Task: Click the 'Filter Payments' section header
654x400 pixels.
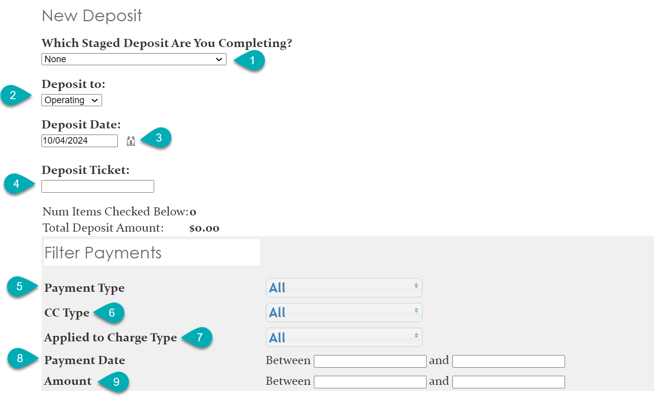Action: click(103, 252)
